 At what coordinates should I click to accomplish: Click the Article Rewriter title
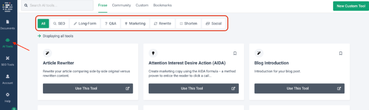point(58,63)
